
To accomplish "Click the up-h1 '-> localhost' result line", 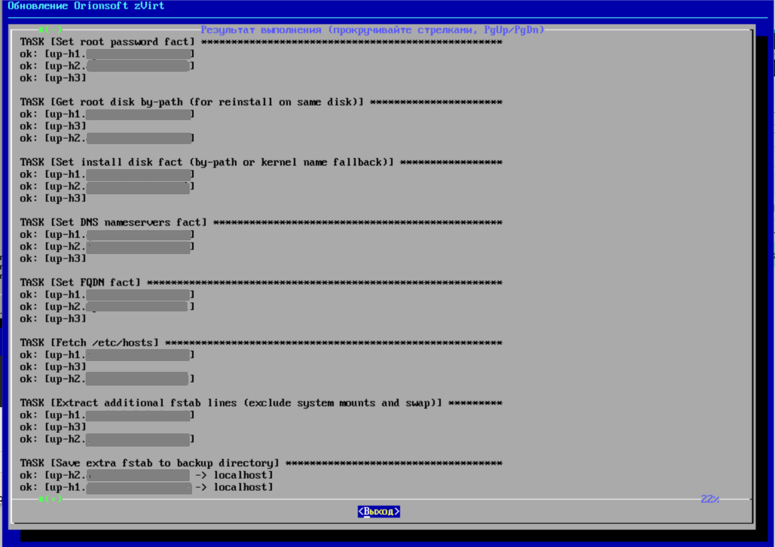I will [x=147, y=488].
